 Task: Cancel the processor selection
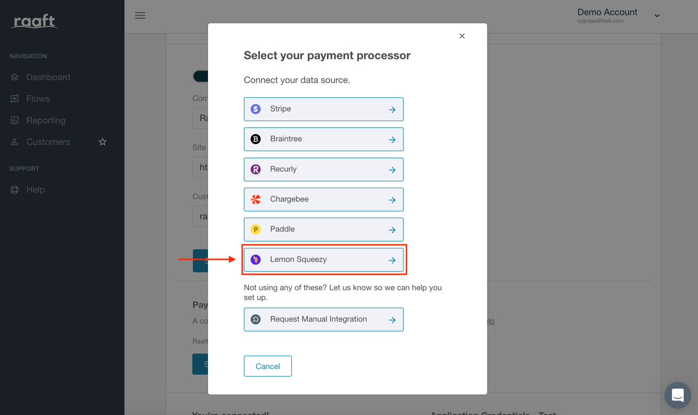tap(268, 366)
